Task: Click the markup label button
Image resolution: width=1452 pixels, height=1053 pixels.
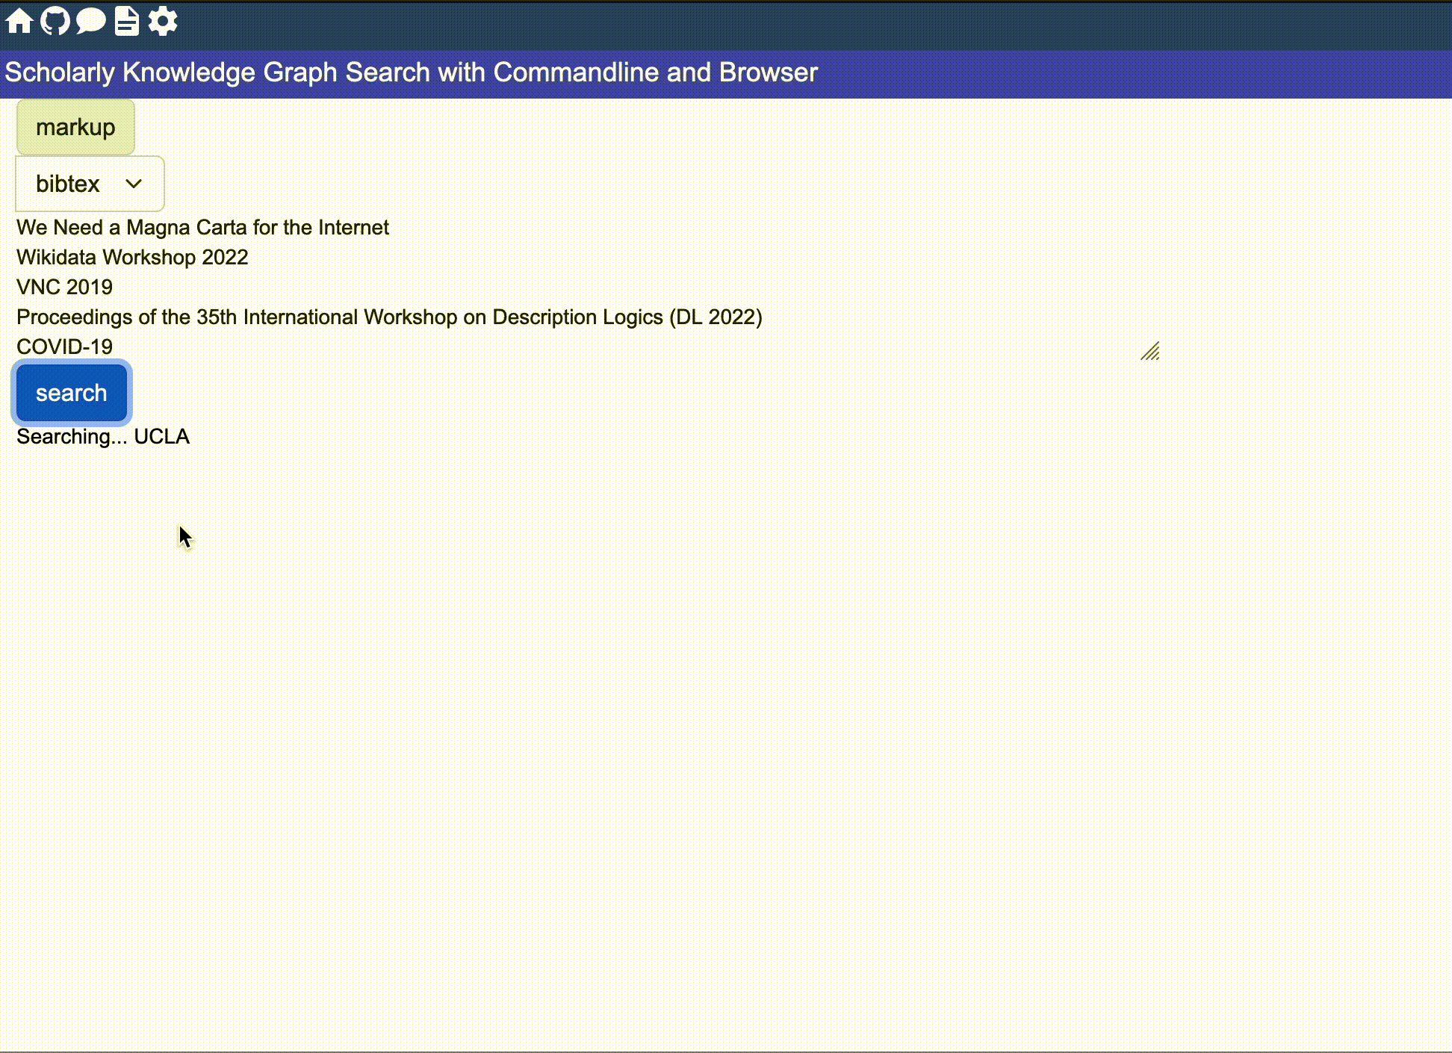Action: pyautogui.click(x=75, y=128)
